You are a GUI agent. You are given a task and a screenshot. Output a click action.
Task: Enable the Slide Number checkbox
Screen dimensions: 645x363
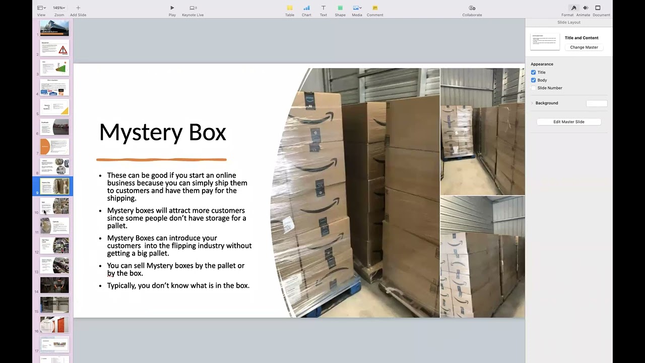click(x=533, y=88)
